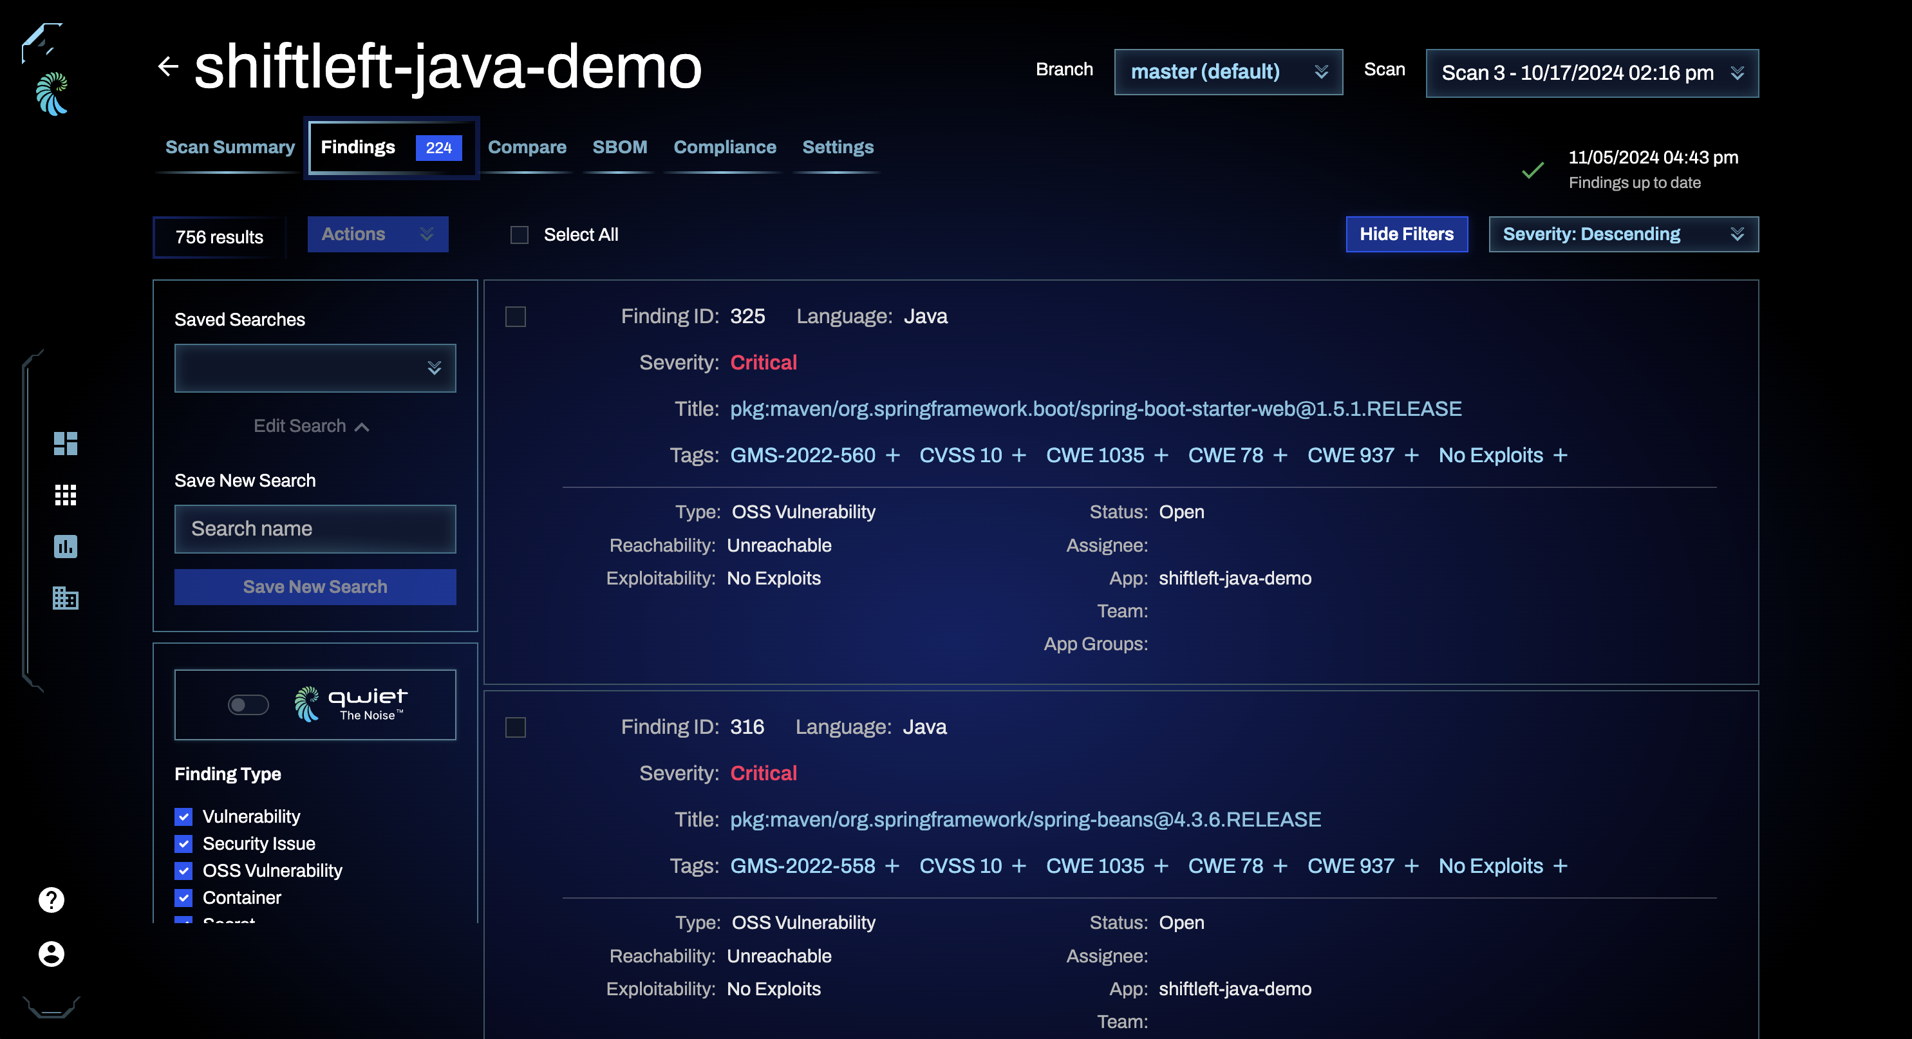The image size is (1912, 1039).
Task: Open the user account profile icon
Action: [x=52, y=953]
